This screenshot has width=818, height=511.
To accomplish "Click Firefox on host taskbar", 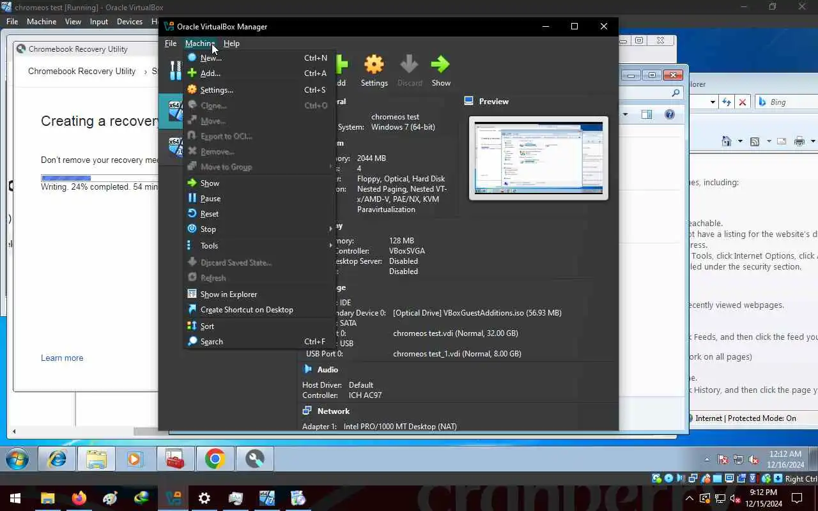I will point(79,498).
